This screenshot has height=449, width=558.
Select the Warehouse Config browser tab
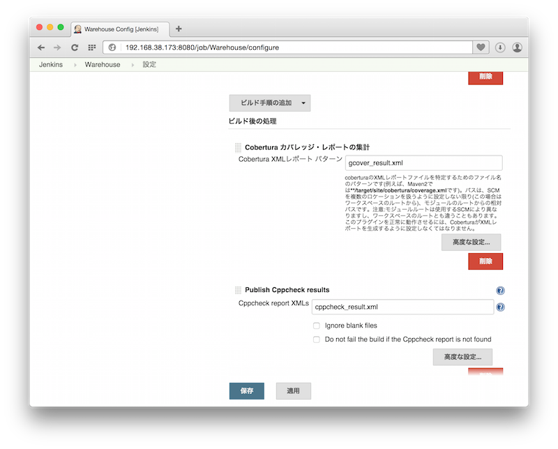click(x=120, y=29)
